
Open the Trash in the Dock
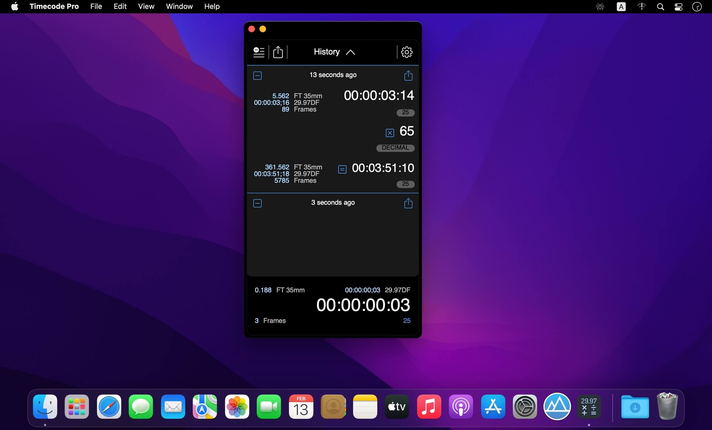point(667,406)
